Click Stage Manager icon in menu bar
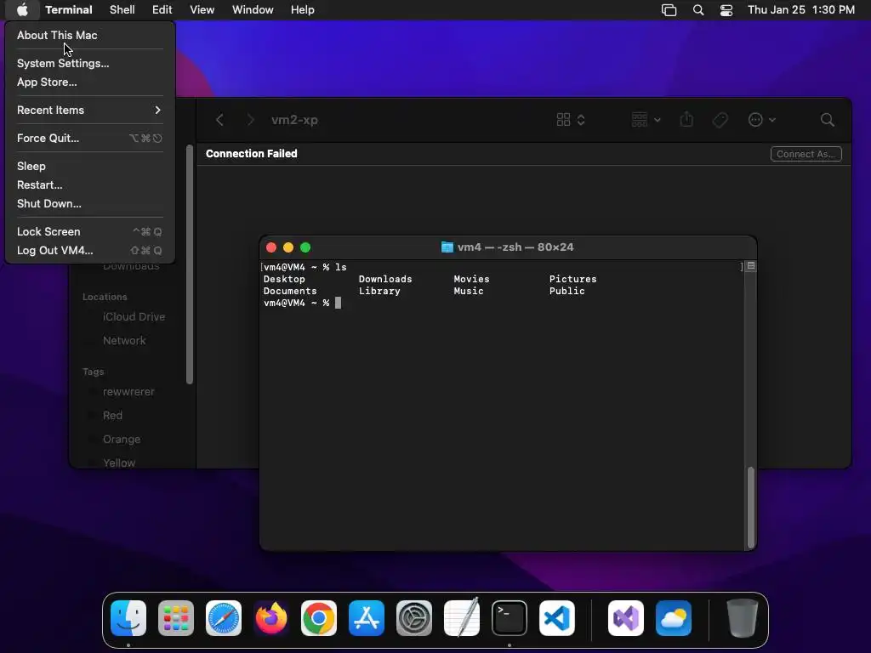 669,10
